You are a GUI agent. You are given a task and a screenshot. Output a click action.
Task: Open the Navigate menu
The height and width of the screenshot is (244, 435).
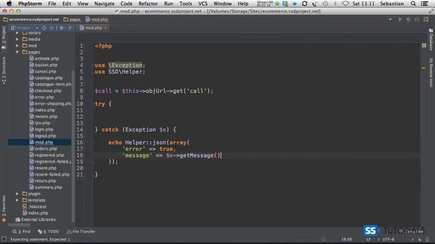[x=104, y=3]
